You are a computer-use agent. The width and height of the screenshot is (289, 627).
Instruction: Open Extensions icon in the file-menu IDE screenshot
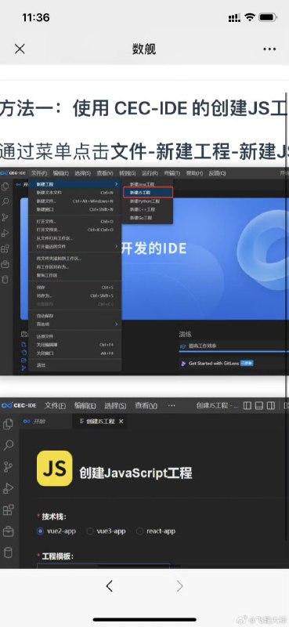pyautogui.click(x=5, y=248)
